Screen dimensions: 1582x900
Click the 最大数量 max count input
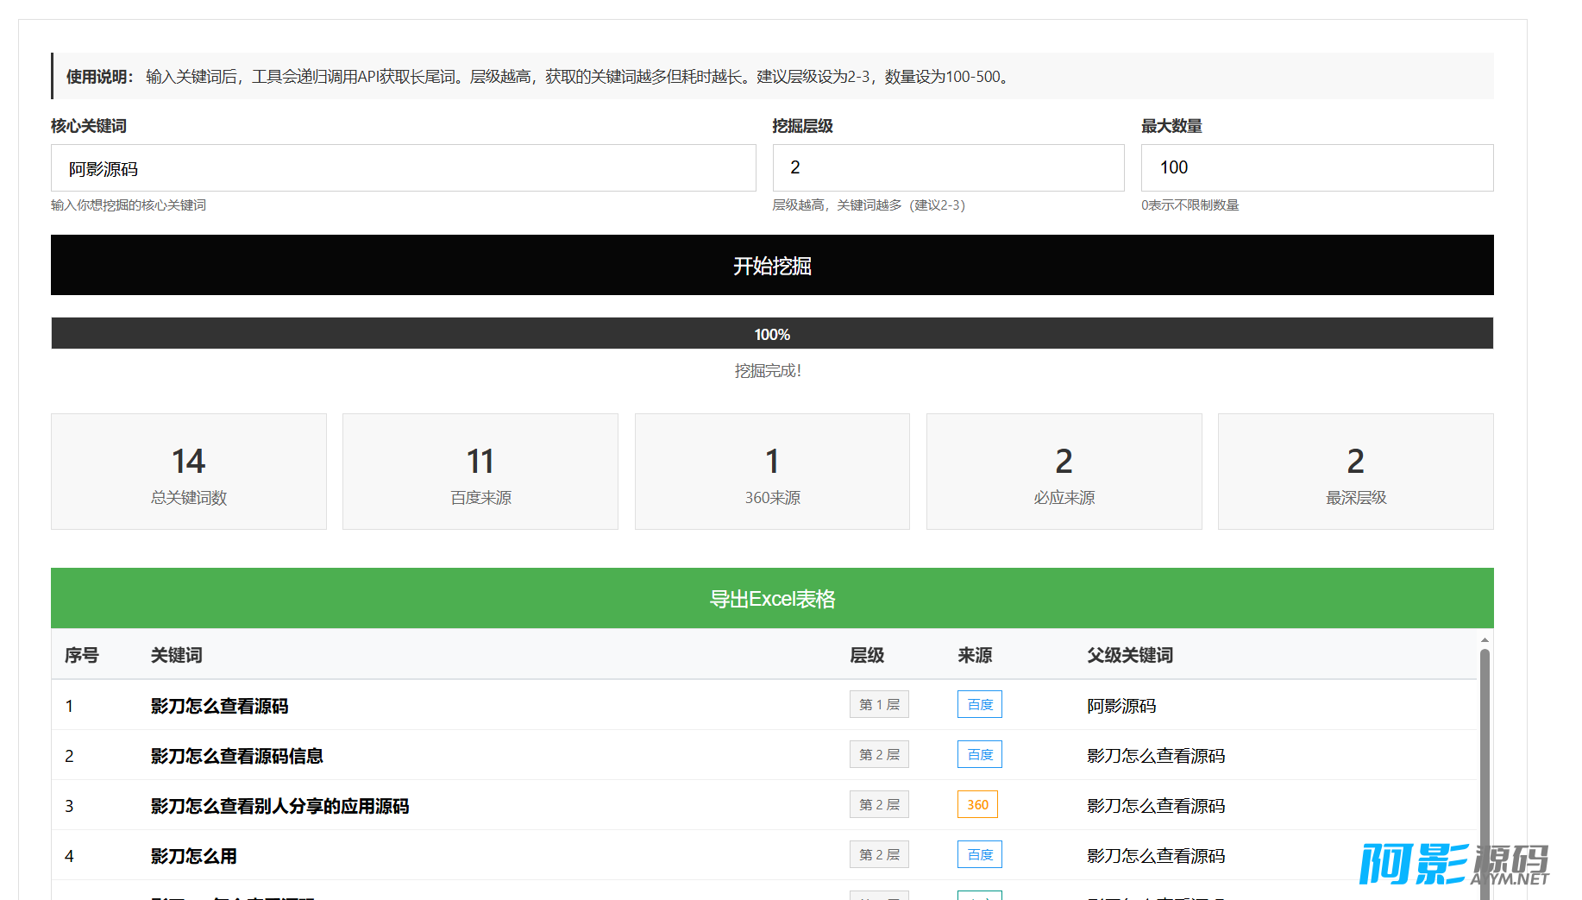tap(1316, 168)
